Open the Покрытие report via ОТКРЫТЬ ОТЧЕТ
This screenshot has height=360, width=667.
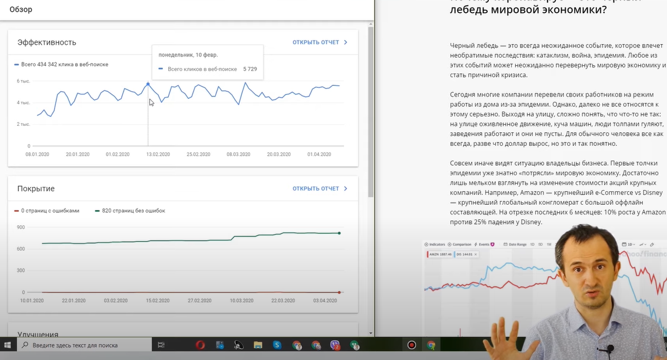coord(316,188)
